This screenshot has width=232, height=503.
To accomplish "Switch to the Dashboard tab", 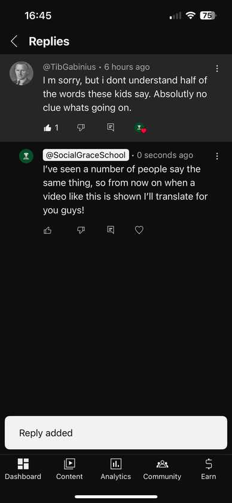I will [x=23, y=469].
